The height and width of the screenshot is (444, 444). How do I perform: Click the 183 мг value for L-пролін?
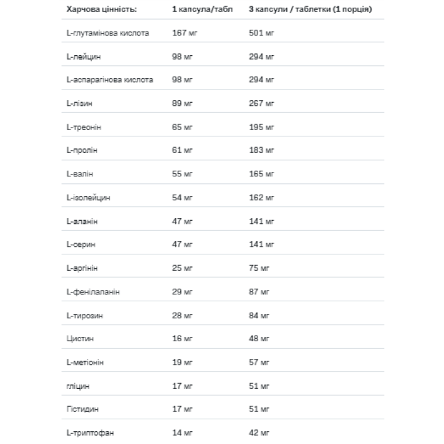(261, 150)
